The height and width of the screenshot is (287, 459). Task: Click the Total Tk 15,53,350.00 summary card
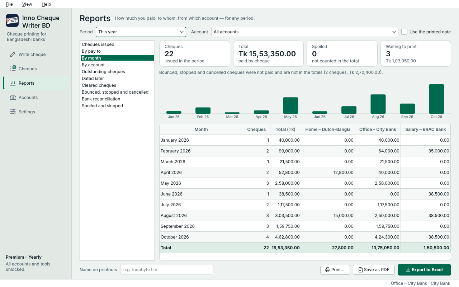269,53
